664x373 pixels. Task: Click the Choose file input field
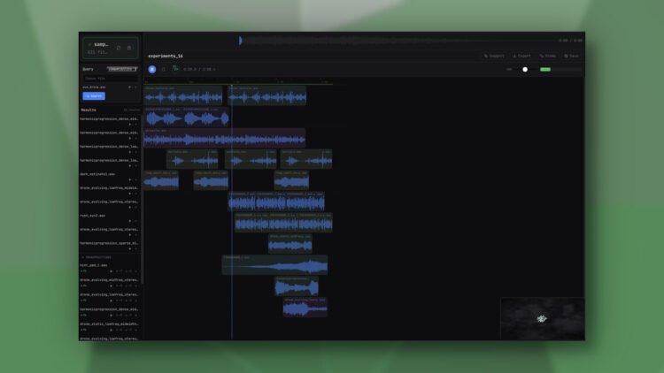[x=110, y=79]
